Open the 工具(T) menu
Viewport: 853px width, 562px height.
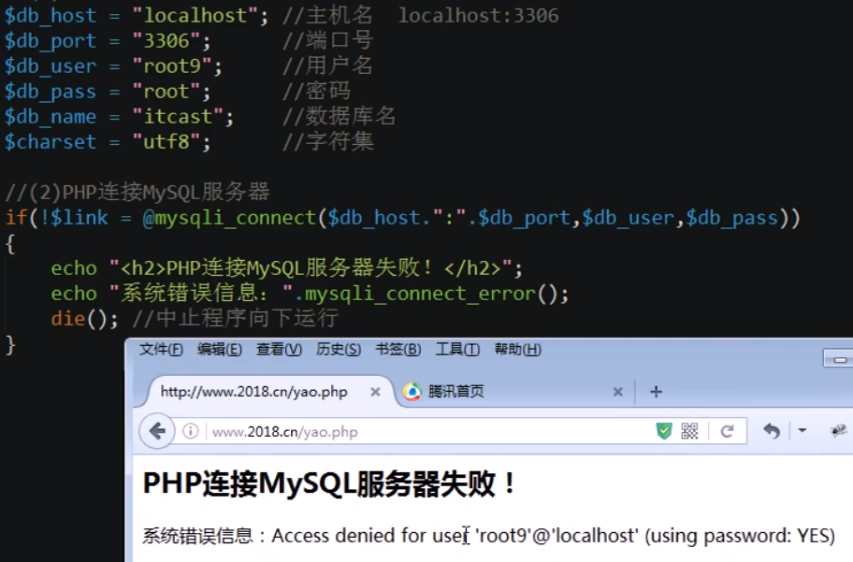click(457, 350)
